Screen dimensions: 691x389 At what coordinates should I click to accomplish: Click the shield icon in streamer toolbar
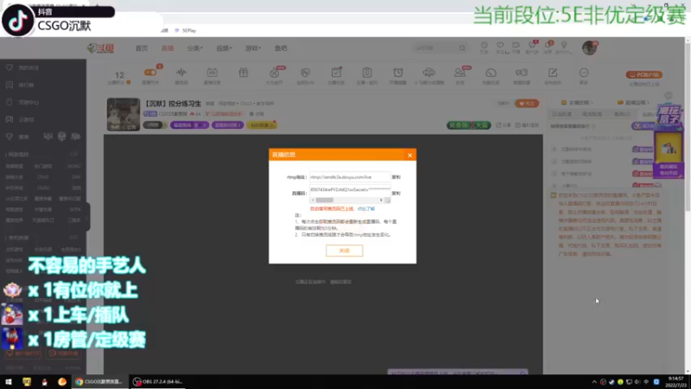305,73
